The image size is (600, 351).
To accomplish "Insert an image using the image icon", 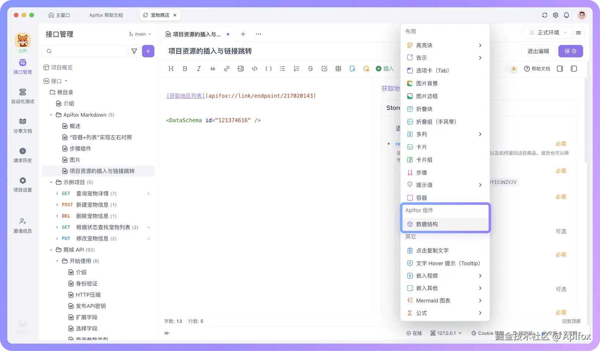I will click(x=241, y=69).
